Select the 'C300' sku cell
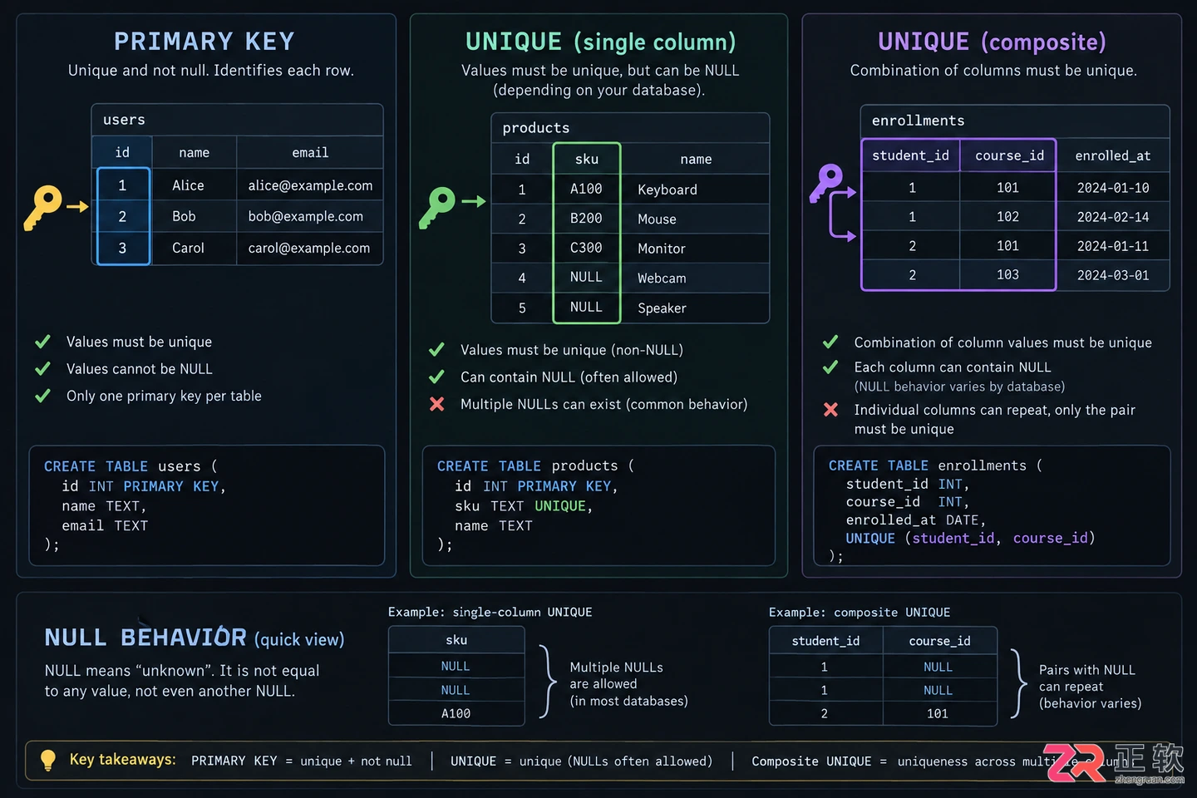Screen dimensions: 1197x798 tap(586, 248)
